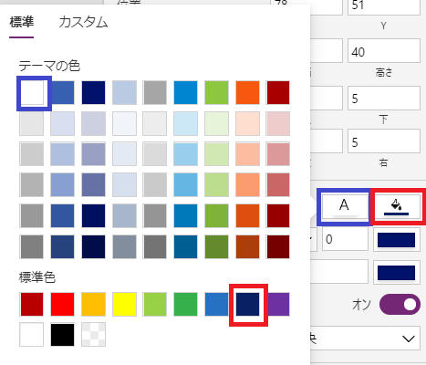
Task: Select black under 標準色
Action: pos(62,335)
